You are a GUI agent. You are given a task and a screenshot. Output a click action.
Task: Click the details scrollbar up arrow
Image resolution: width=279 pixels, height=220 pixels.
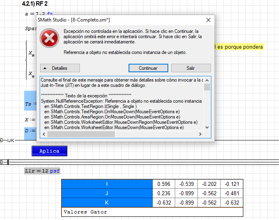click(x=207, y=80)
